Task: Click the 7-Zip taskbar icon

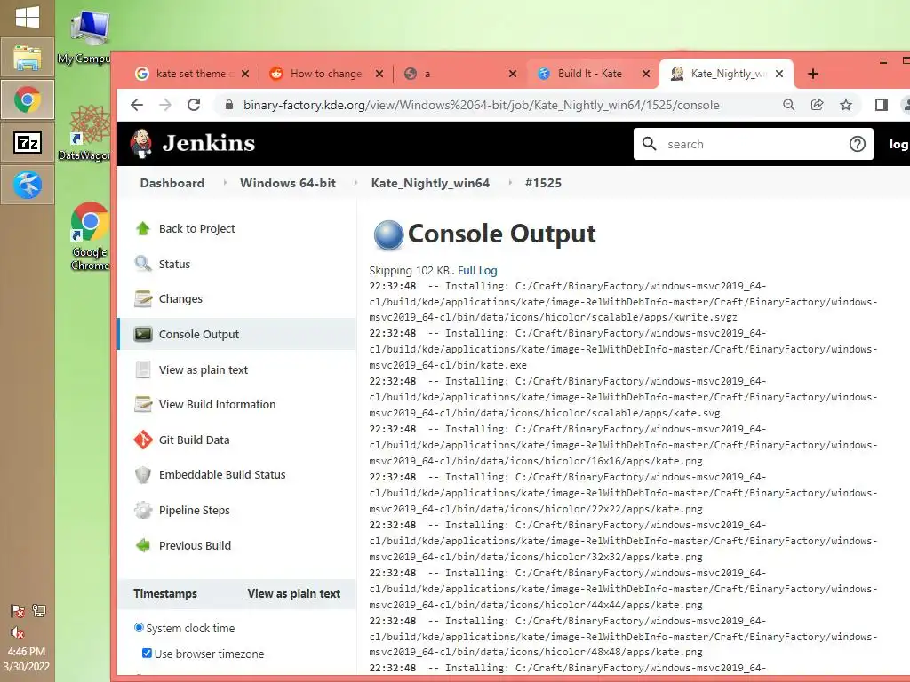Action: [x=28, y=142]
